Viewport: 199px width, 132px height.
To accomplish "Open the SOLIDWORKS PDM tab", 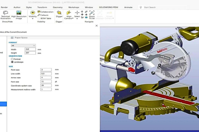I will click(x=108, y=7).
